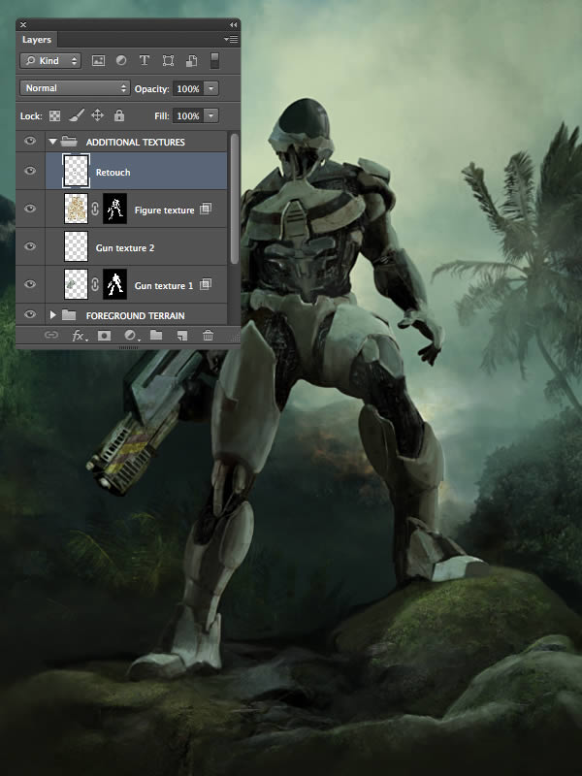The width and height of the screenshot is (582, 776).
Task: Lock layer position
Action: click(98, 115)
